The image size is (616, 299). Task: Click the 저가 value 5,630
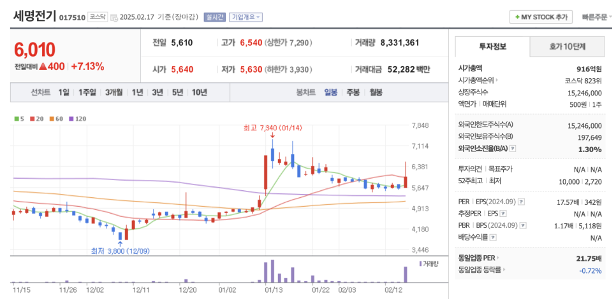pyautogui.click(x=251, y=70)
